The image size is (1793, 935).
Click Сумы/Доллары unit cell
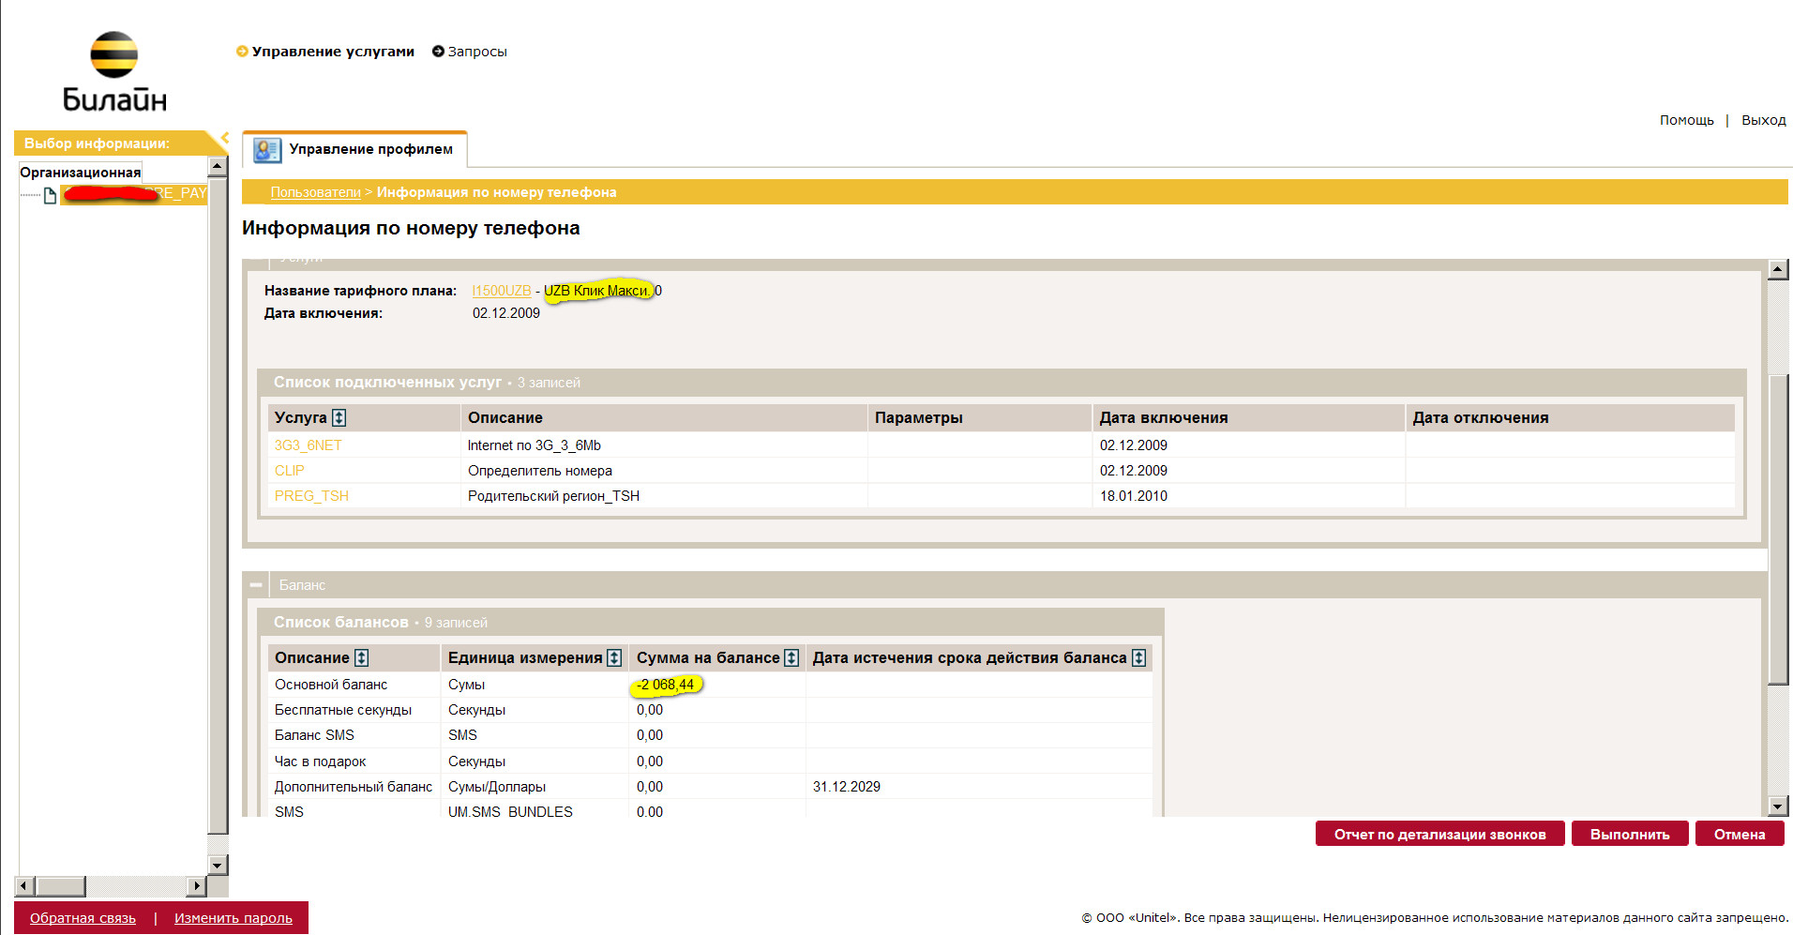tap(497, 787)
